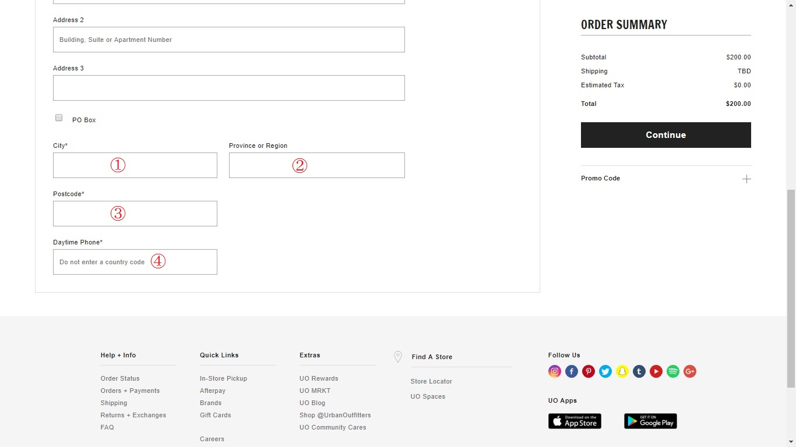This screenshot has width=796, height=447.
Task: Open the Order Status link
Action: click(x=120, y=378)
